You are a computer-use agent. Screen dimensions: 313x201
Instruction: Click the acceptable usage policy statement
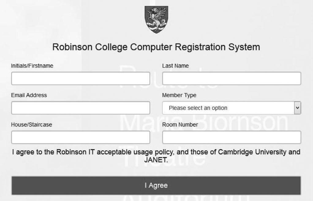(156, 155)
